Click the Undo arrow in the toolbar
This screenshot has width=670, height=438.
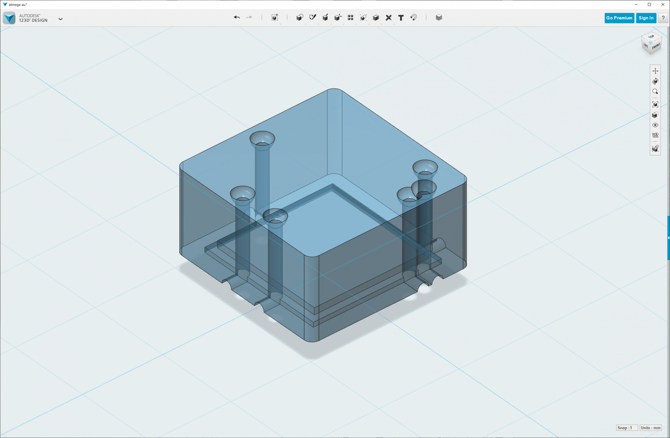pos(237,17)
